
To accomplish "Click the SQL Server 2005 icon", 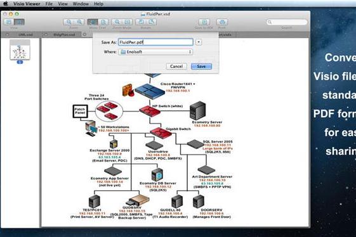I will tap(195, 144).
